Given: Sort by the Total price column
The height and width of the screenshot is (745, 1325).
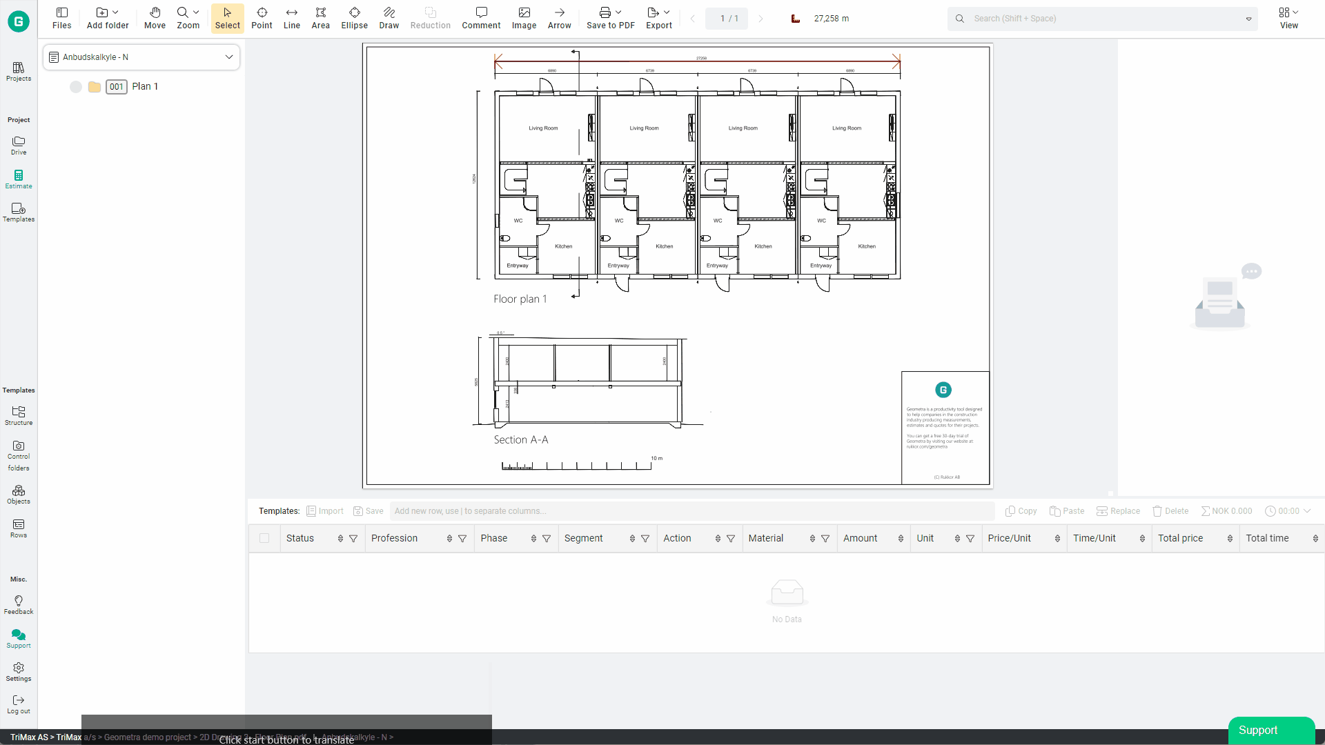Looking at the screenshot, I should [x=1230, y=539].
